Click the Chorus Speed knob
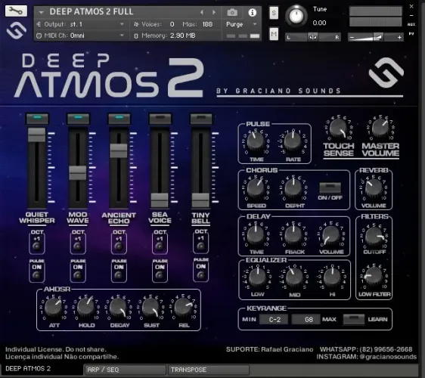This screenshot has width=425, height=378. (255, 188)
